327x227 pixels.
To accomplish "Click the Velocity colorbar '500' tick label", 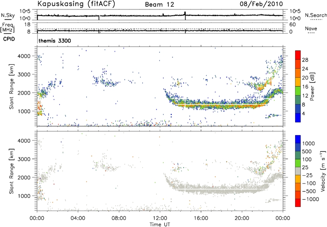I will 307,151.
